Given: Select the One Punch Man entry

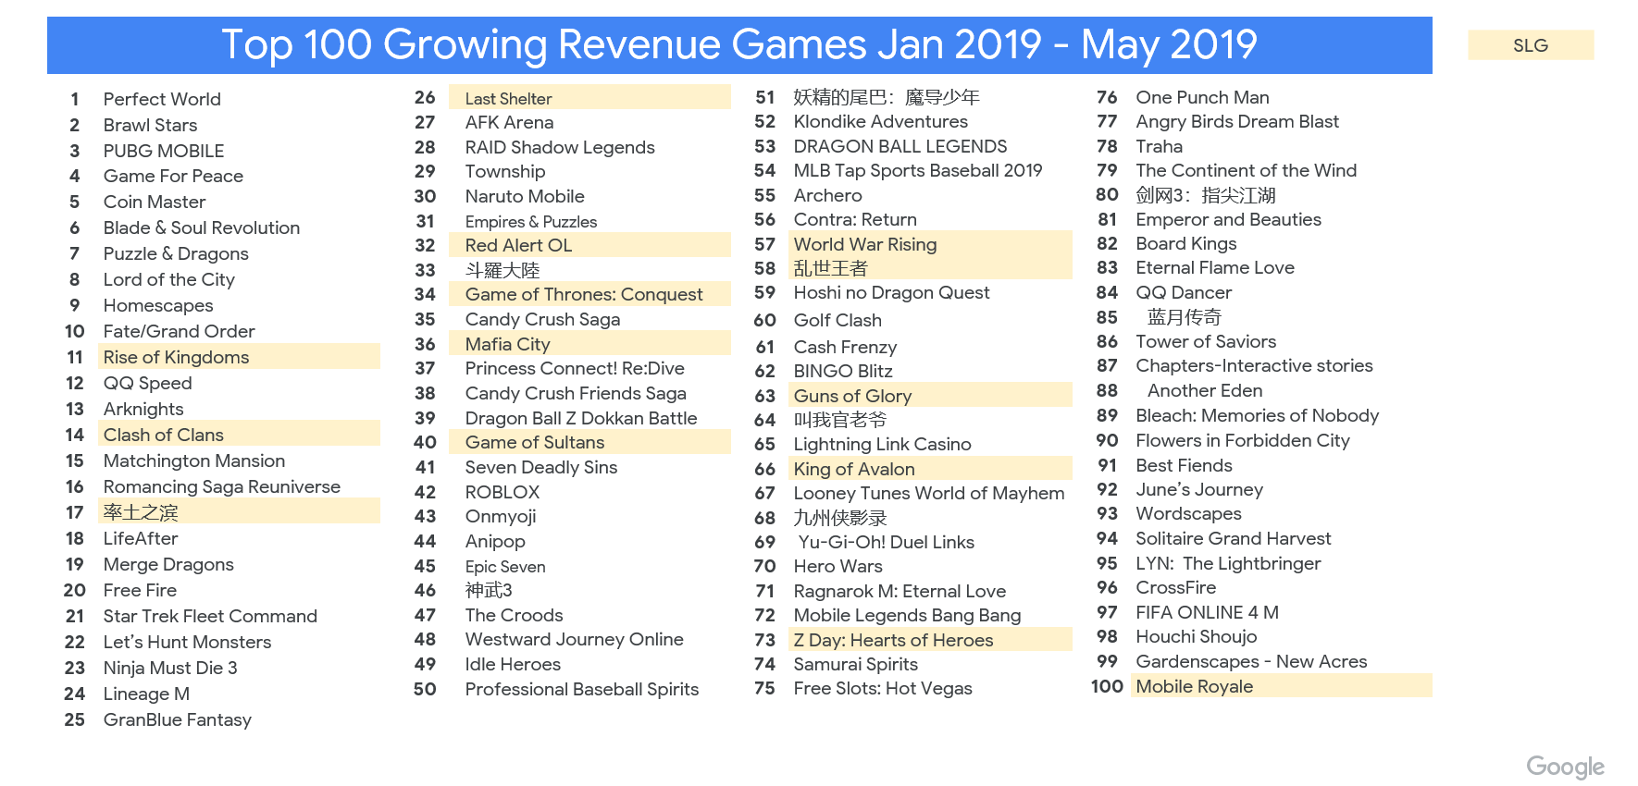Looking at the screenshot, I should 1202,97.
